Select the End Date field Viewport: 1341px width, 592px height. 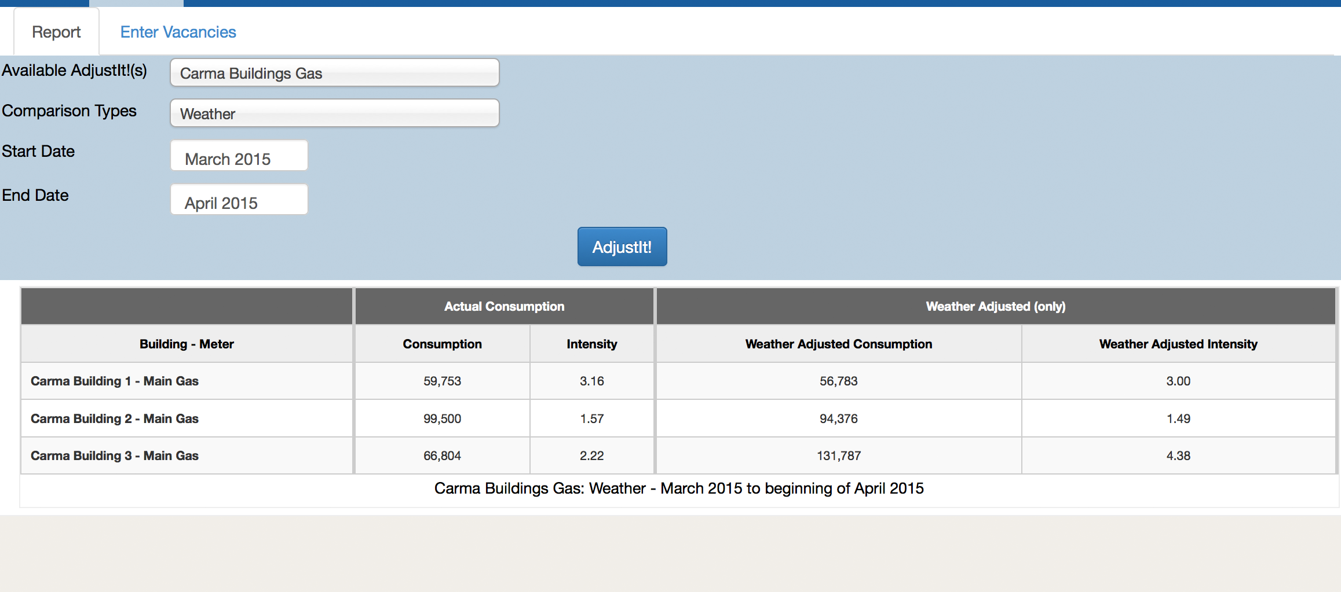click(239, 200)
